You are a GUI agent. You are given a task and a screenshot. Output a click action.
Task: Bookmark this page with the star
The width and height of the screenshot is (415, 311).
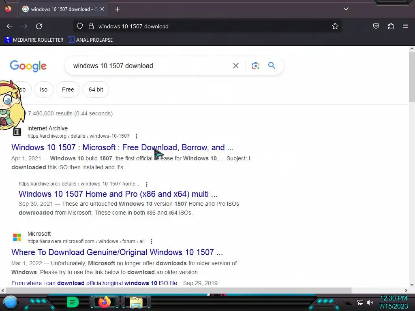click(x=335, y=26)
